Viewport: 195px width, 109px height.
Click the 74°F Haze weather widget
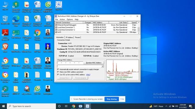(x=156, y=106)
